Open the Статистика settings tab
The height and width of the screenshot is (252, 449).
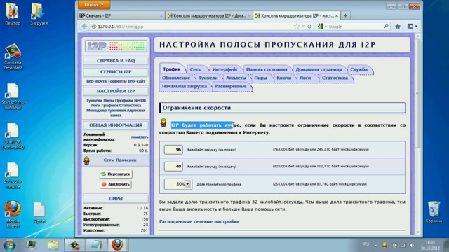click(335, 78)
